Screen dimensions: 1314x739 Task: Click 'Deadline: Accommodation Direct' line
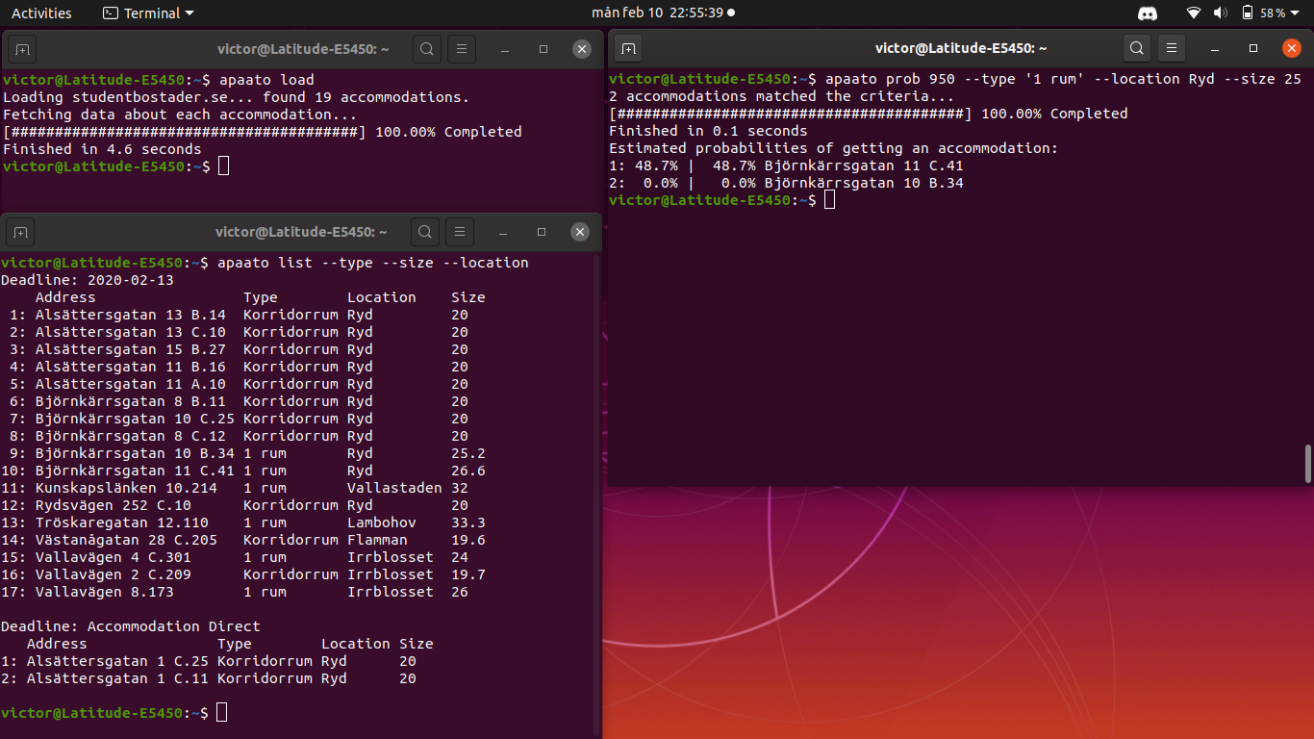click(131, 626)
